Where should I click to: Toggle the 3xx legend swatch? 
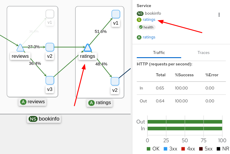coord(166,149)
